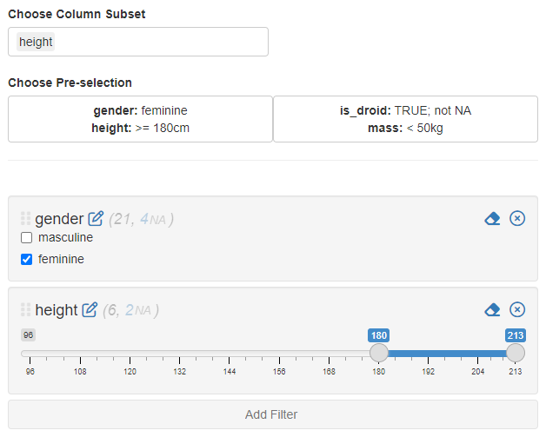Select the height tag in column subset

tap(36, 42)
